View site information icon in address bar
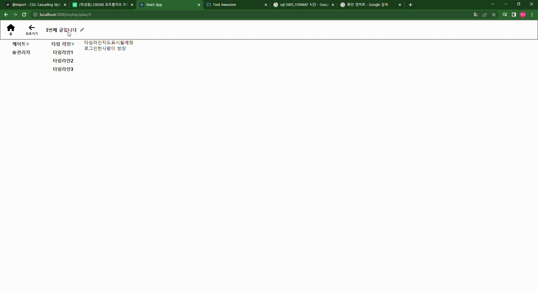Image resolution: width=538 pixels, height=291 pixels. point(35,15)
